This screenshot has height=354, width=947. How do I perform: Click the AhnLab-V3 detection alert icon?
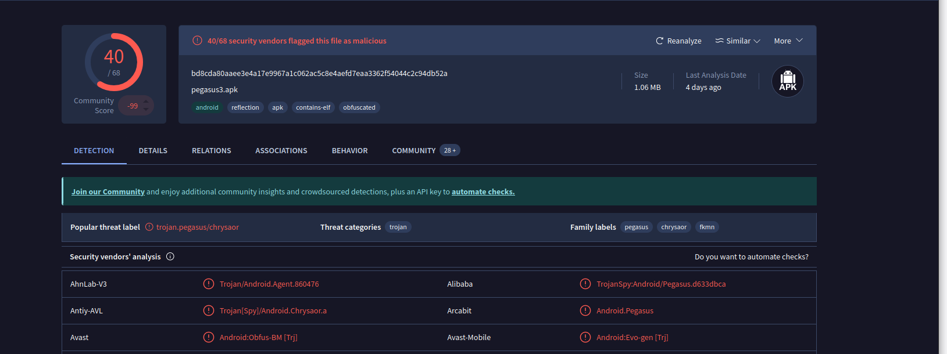(x=208, y=284)
